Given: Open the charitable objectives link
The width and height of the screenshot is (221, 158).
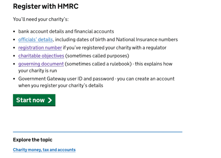Looking at the screenshot, I should coord(41,56).
